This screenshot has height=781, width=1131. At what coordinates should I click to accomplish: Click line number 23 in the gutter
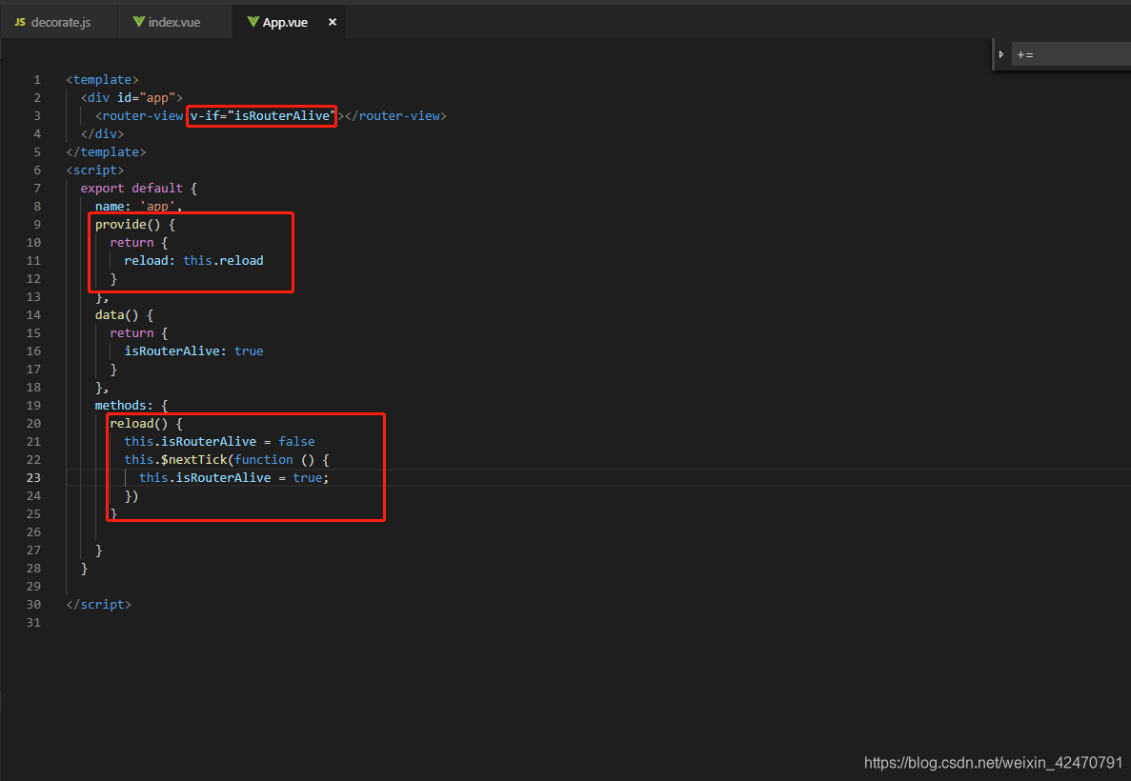pyautogui.click(x=34, y=477)
